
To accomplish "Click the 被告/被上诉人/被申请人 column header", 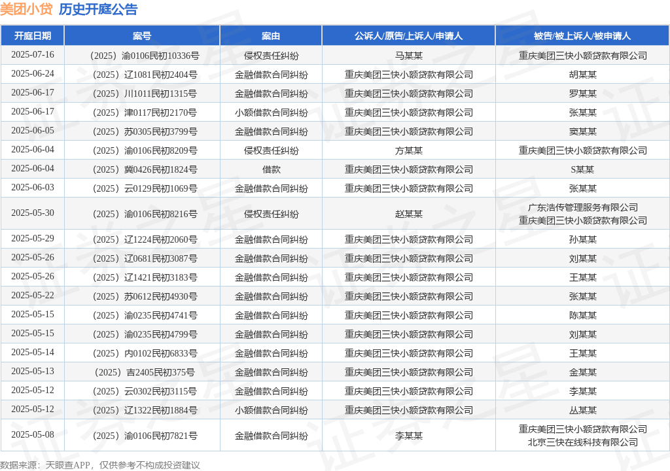I will [582, 36].
